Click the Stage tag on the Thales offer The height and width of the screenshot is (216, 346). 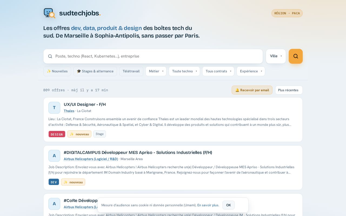coord(99,134)
